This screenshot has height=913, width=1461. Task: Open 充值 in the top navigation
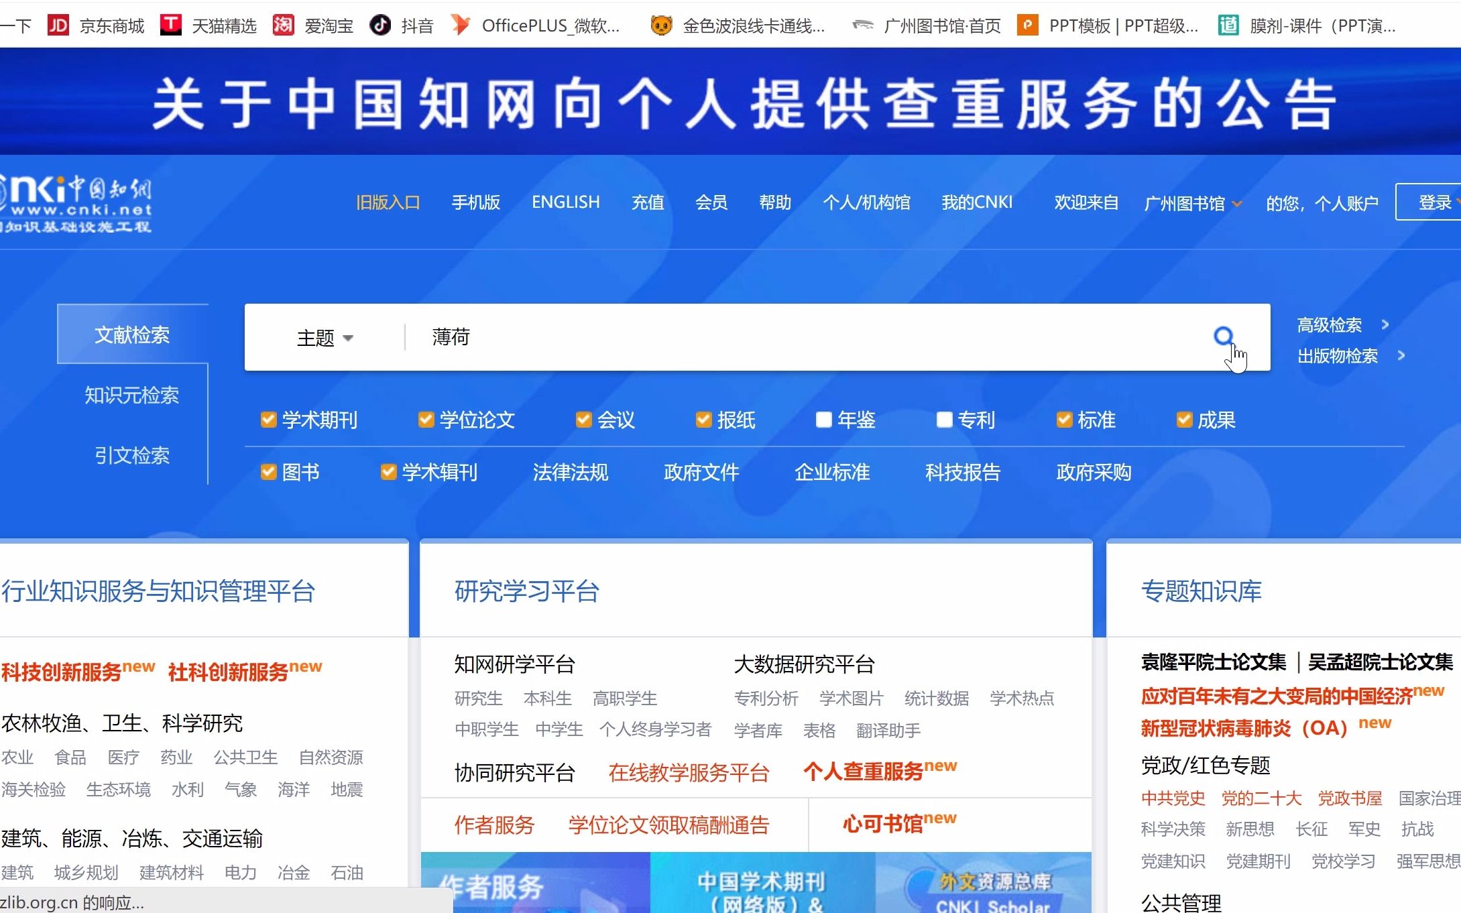(x=648, y=202)
